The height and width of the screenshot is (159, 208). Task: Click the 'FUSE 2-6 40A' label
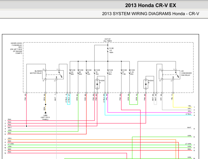[73, 72]
